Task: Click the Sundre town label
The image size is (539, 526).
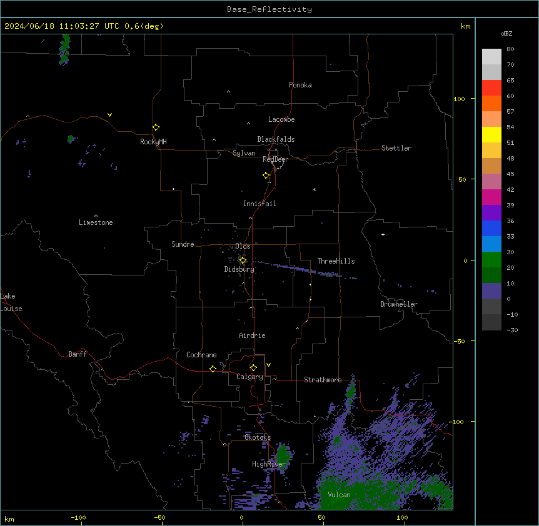Action: [183, 244]
